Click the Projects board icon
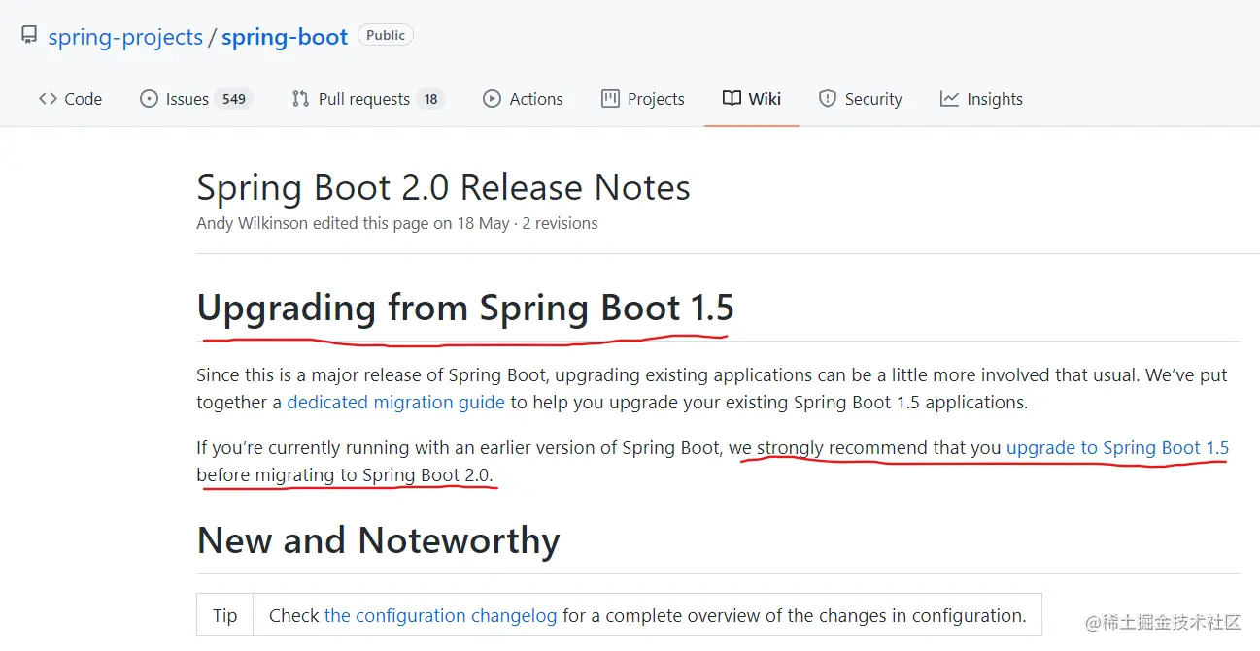 click(610, 99)
